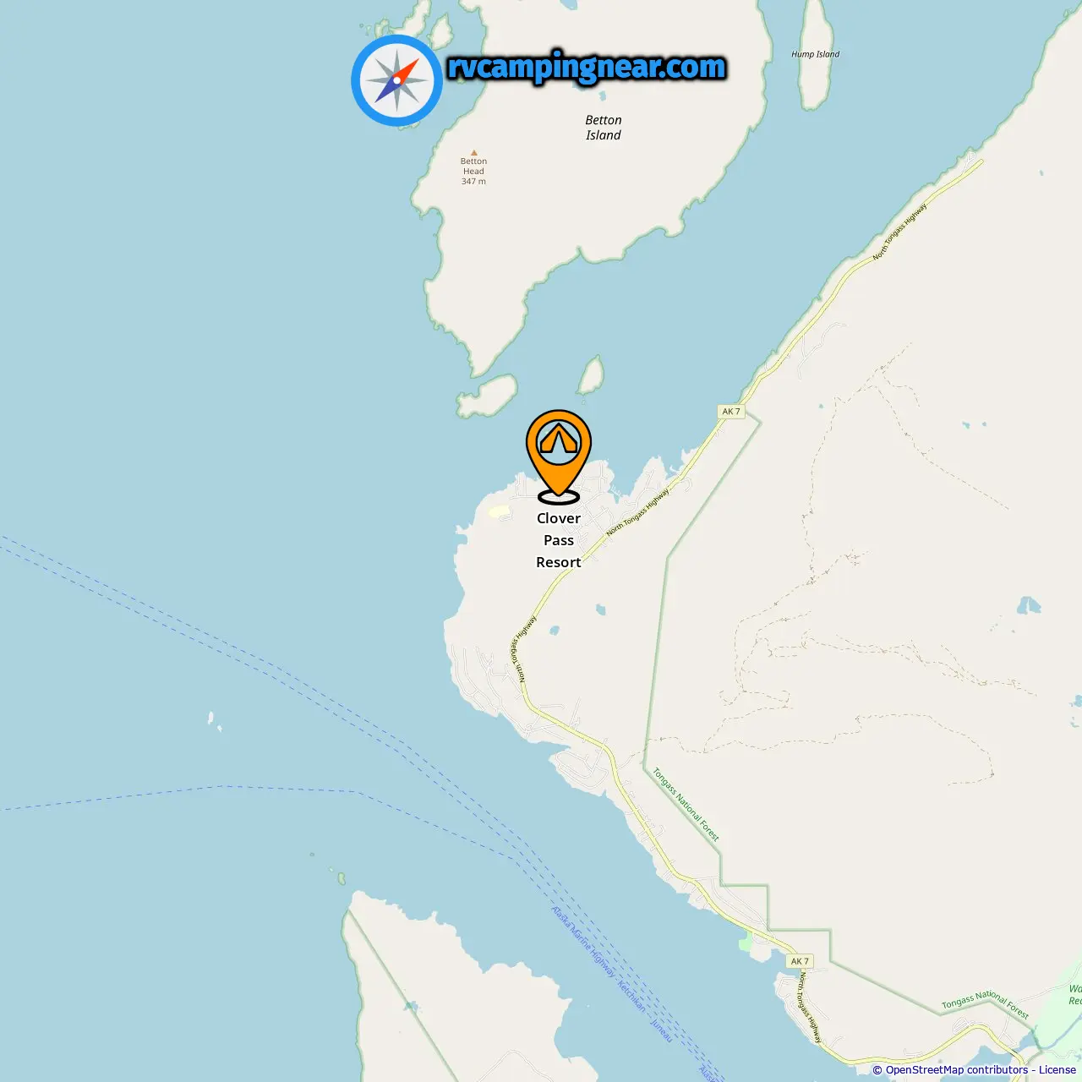Click the North Tongass Highway label near resort

[x=638, y=511]
